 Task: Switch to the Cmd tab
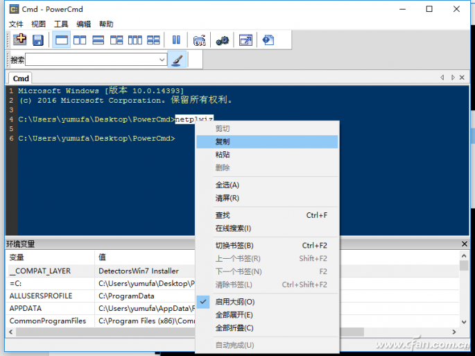point(21,78)
